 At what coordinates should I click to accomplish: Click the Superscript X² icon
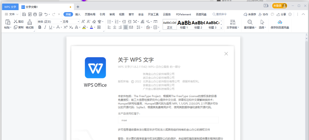66,27
